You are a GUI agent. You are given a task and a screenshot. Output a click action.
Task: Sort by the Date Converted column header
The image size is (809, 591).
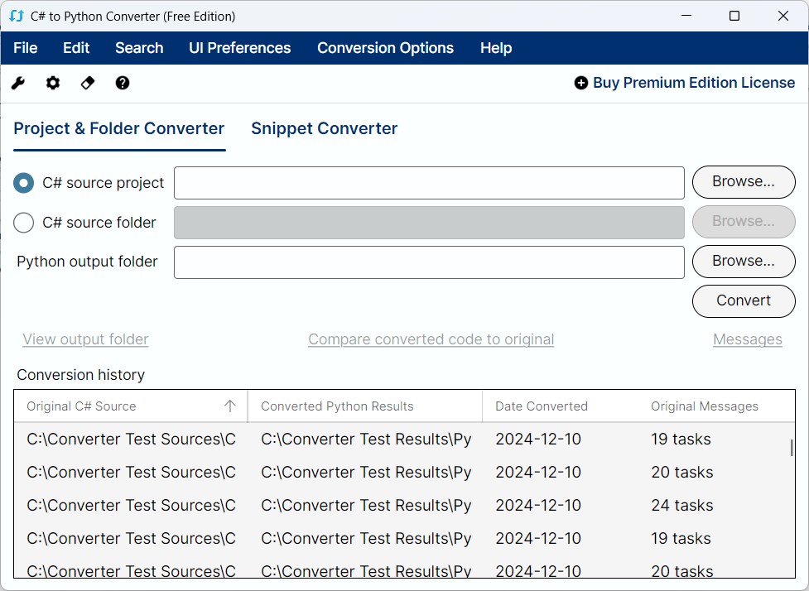point(542,406)
